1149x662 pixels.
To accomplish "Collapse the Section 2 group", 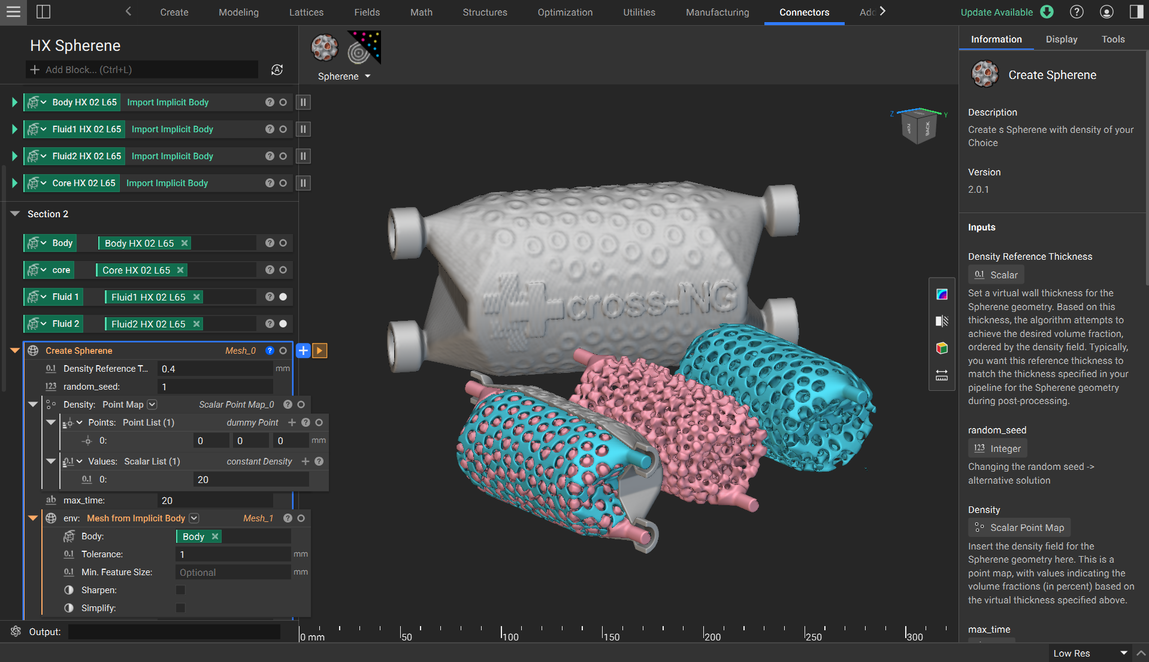I will tap(16, 214).
